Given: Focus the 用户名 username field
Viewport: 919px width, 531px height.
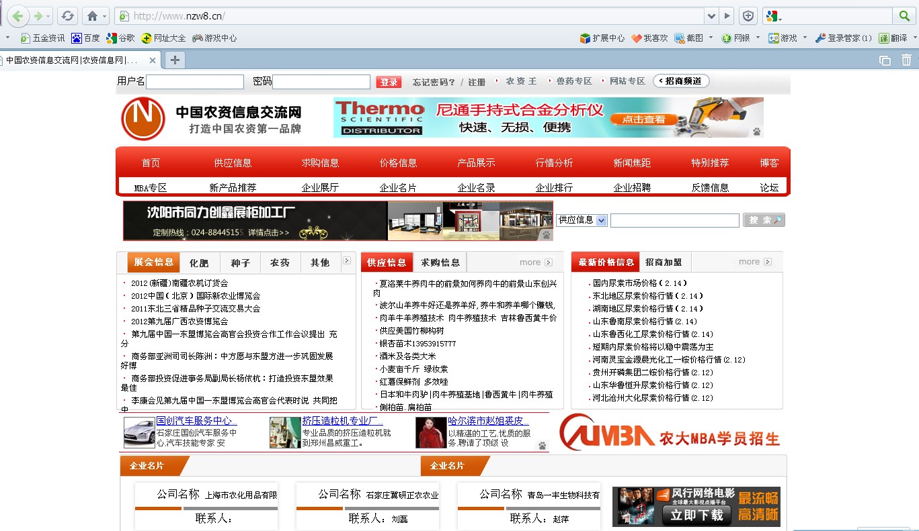Looking at the screenshot, I should (195, 82).
